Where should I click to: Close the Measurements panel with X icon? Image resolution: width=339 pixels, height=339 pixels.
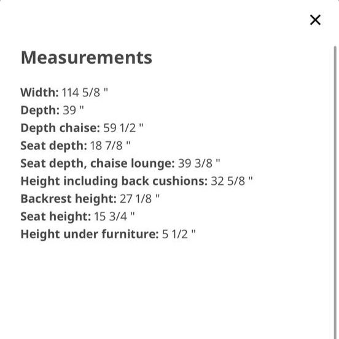[x=315, y=20]
